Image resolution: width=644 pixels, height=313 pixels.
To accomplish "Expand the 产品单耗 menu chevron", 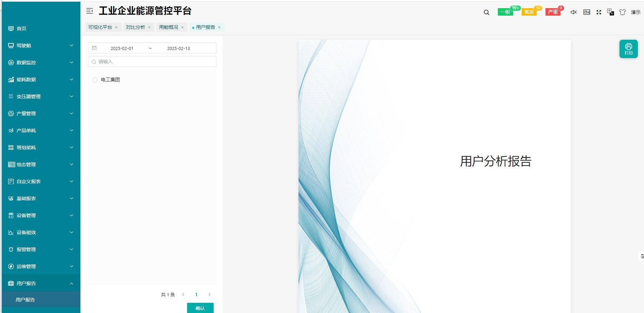I will click(72, 131).
